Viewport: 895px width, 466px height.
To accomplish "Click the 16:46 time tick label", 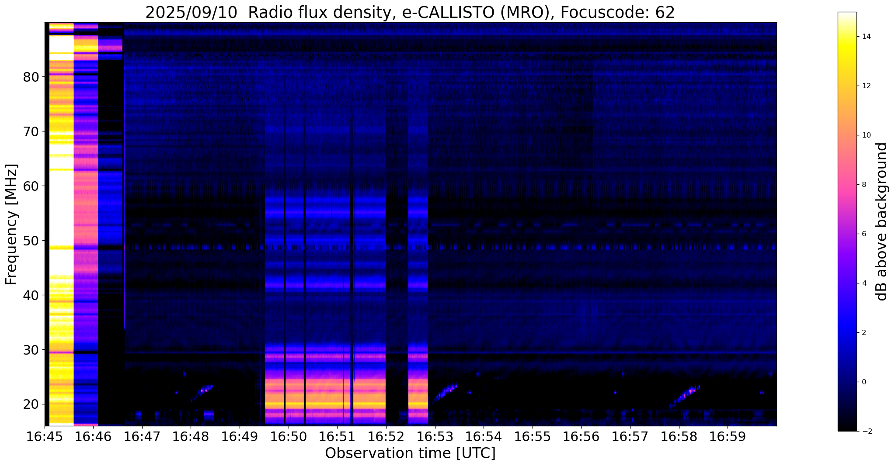I will [x=94, y=436].
